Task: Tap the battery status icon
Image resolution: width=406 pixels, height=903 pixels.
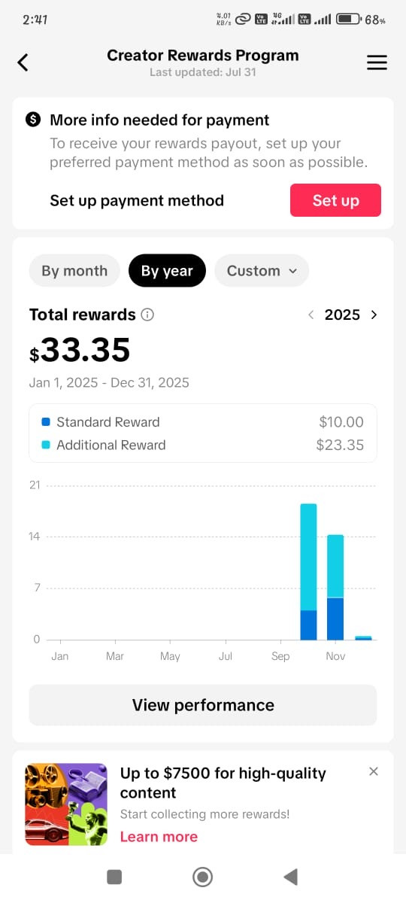Action: pyautogui.click(x=348, y=20)
